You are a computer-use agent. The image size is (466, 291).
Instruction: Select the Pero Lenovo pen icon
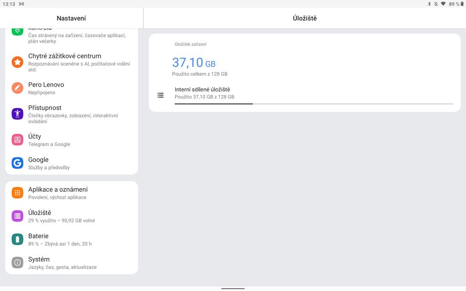pyautogui.click(x=17, y=88)
